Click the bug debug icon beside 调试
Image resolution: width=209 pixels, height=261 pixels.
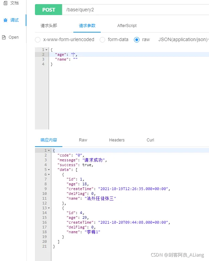point(5,20)
